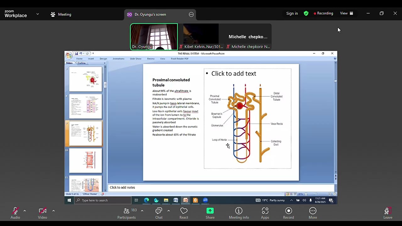402x226 pixels.
Task: Open Task View in shared taskbar
Action: click(x=136, y=200)
